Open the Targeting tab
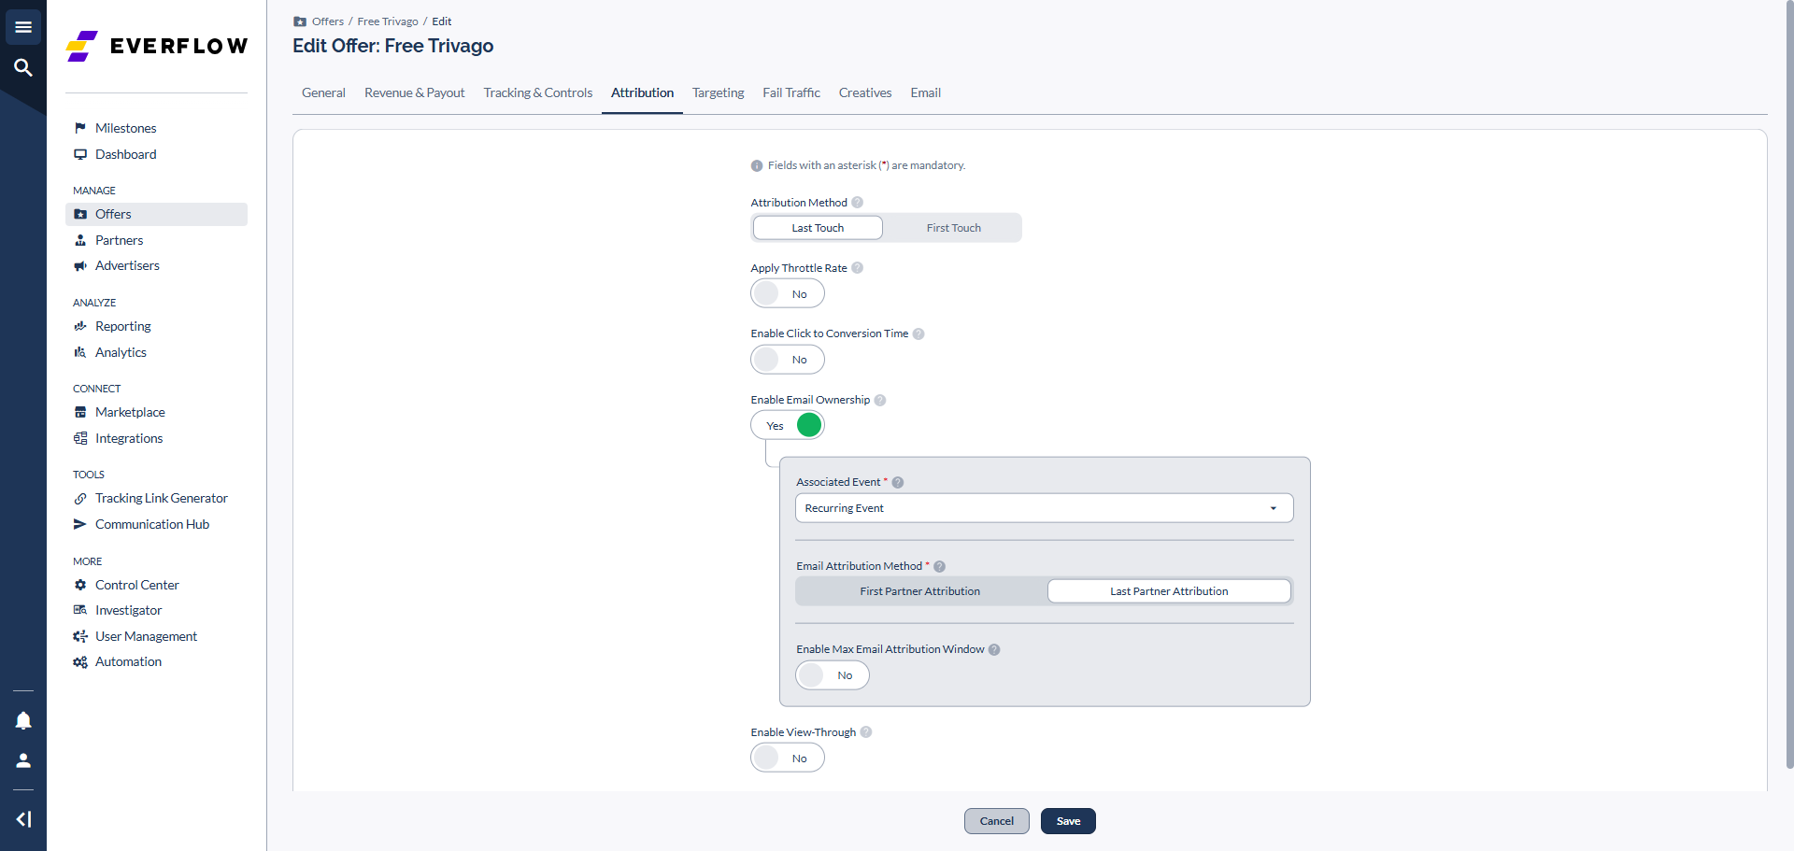Viewport: 1794px width, 851px height. tap(719, 92)
